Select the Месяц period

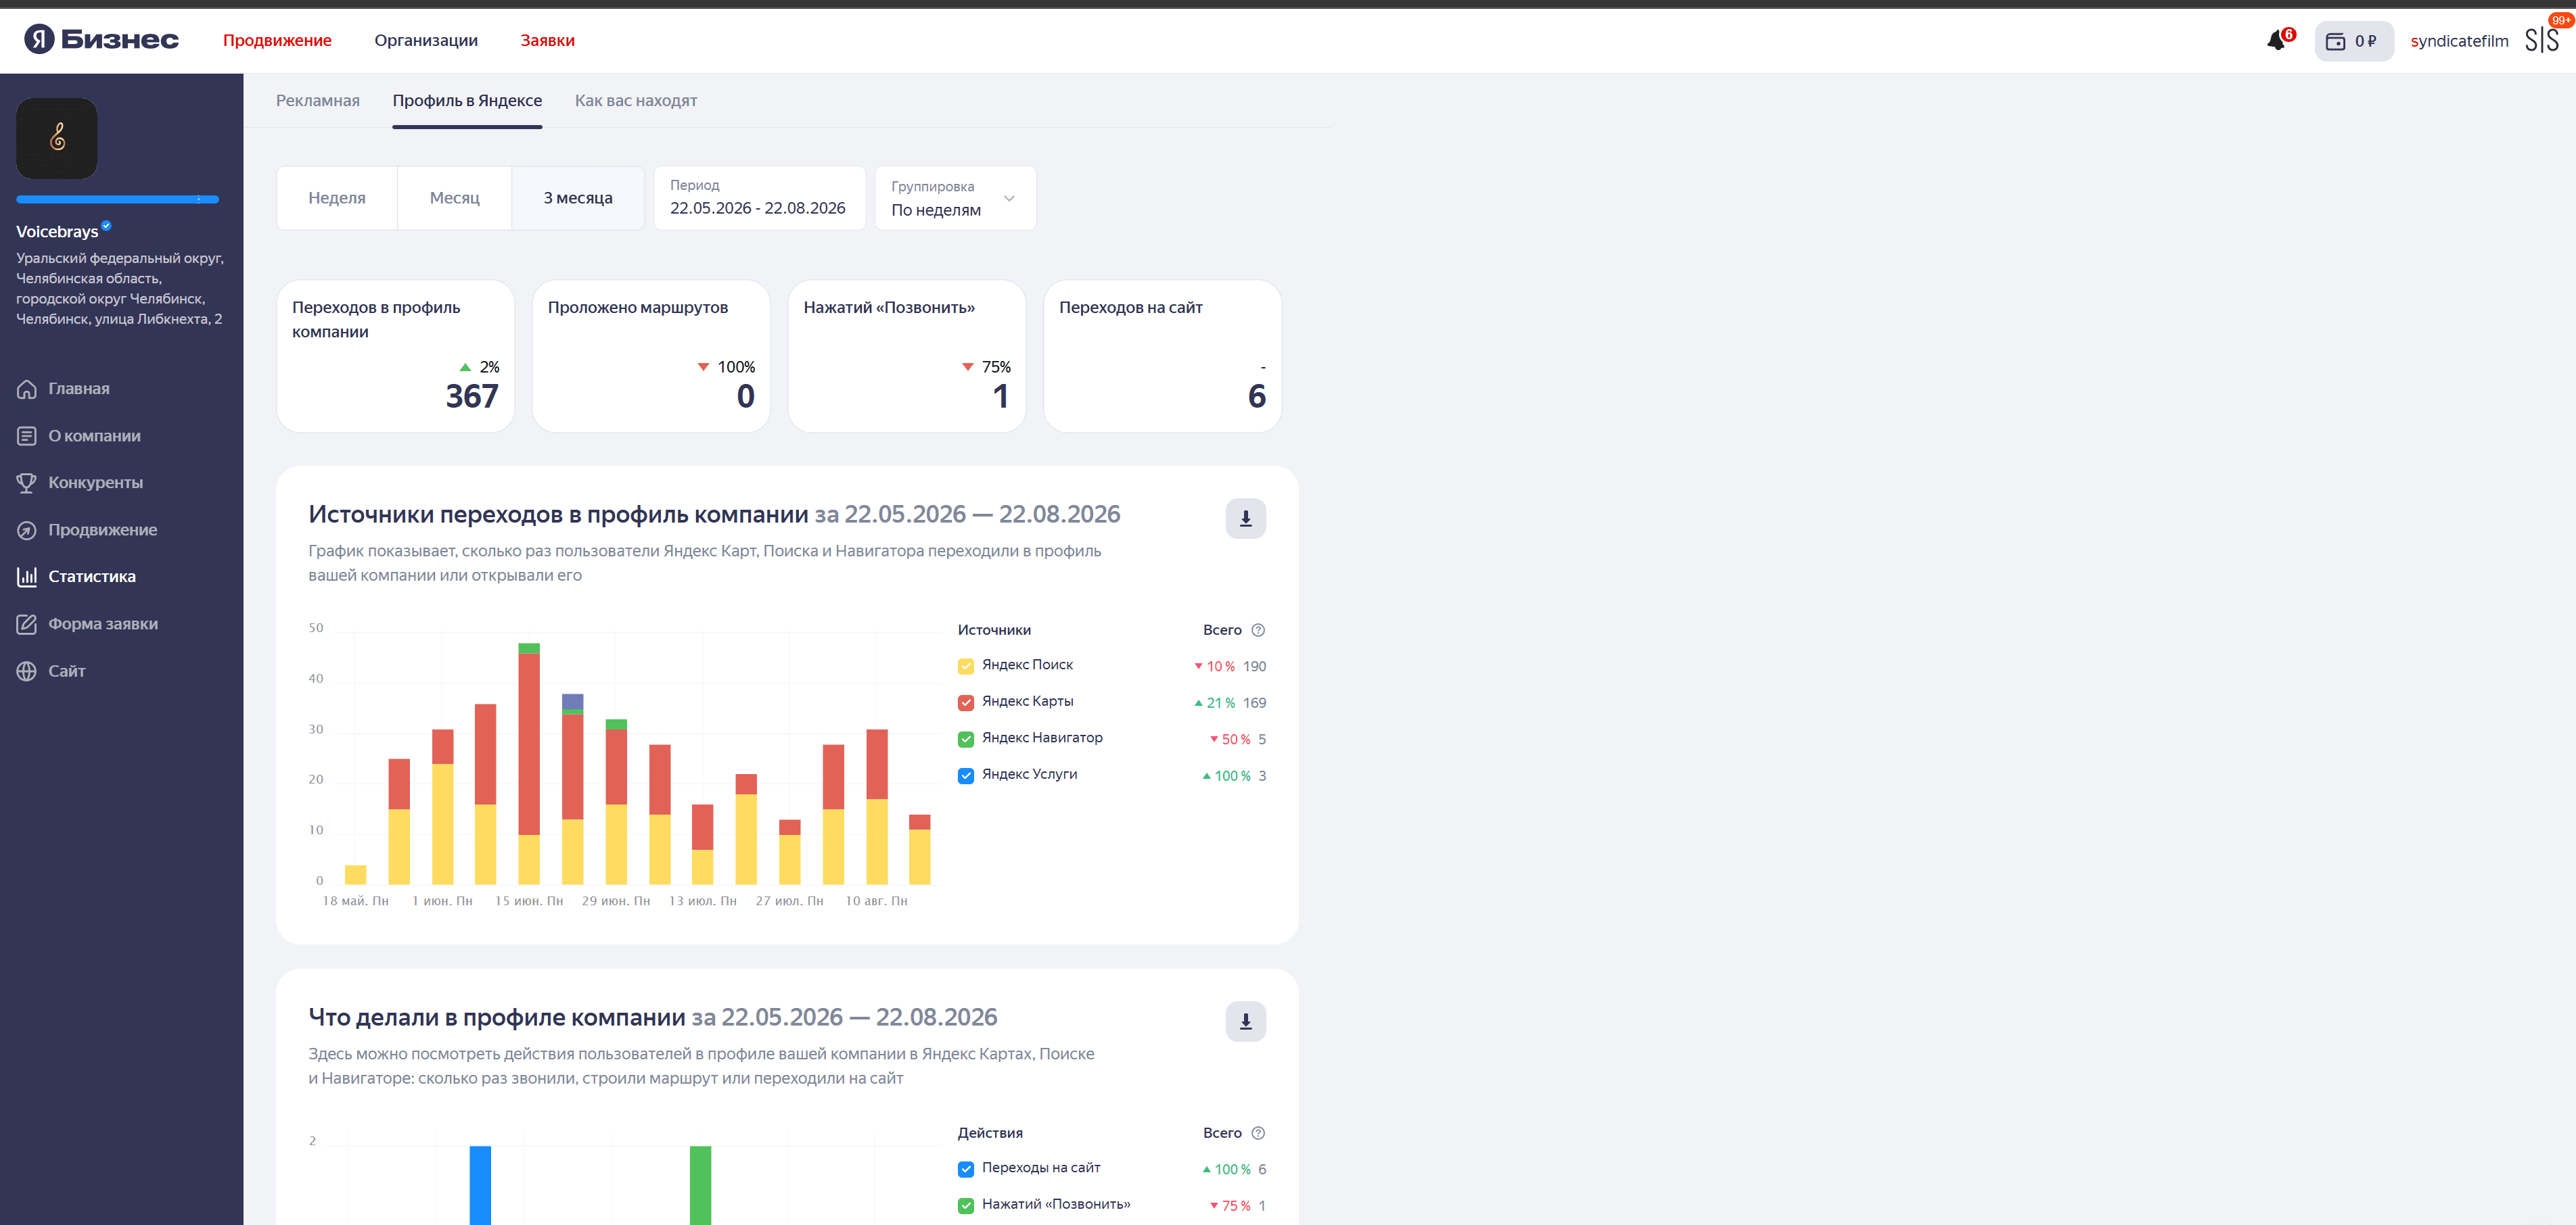pyautogui.click(x=455, y=198)
